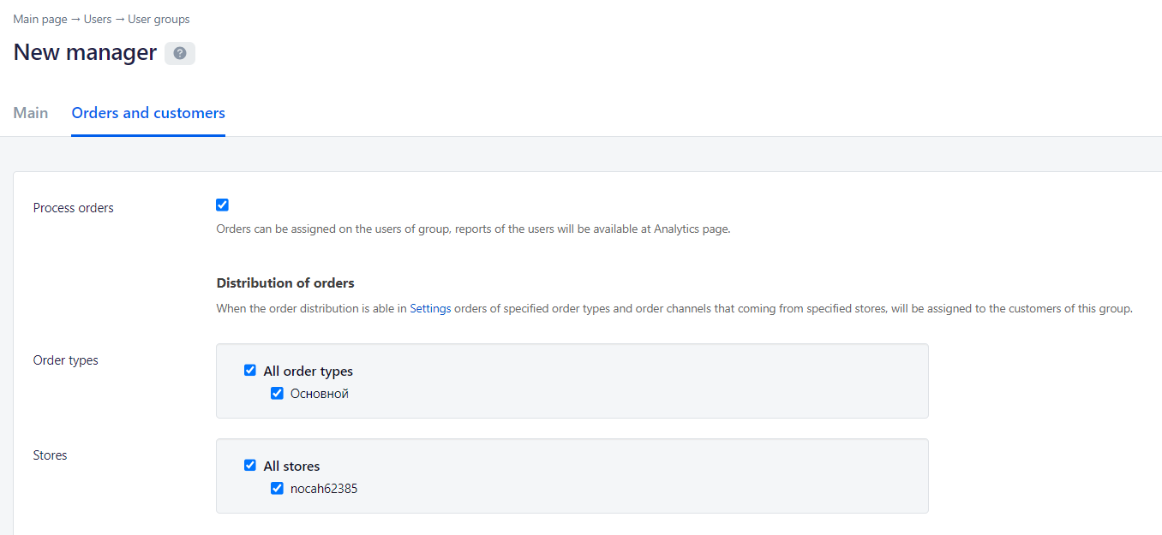
Task: Navigate to Users breadcrumb link
Action: [98, 19]
